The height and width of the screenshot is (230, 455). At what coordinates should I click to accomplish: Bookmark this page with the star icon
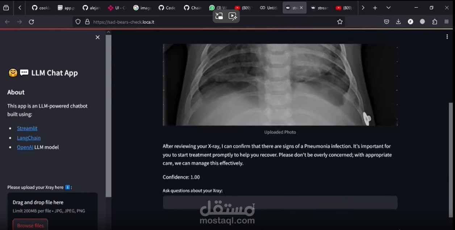[x=340, y=22]
